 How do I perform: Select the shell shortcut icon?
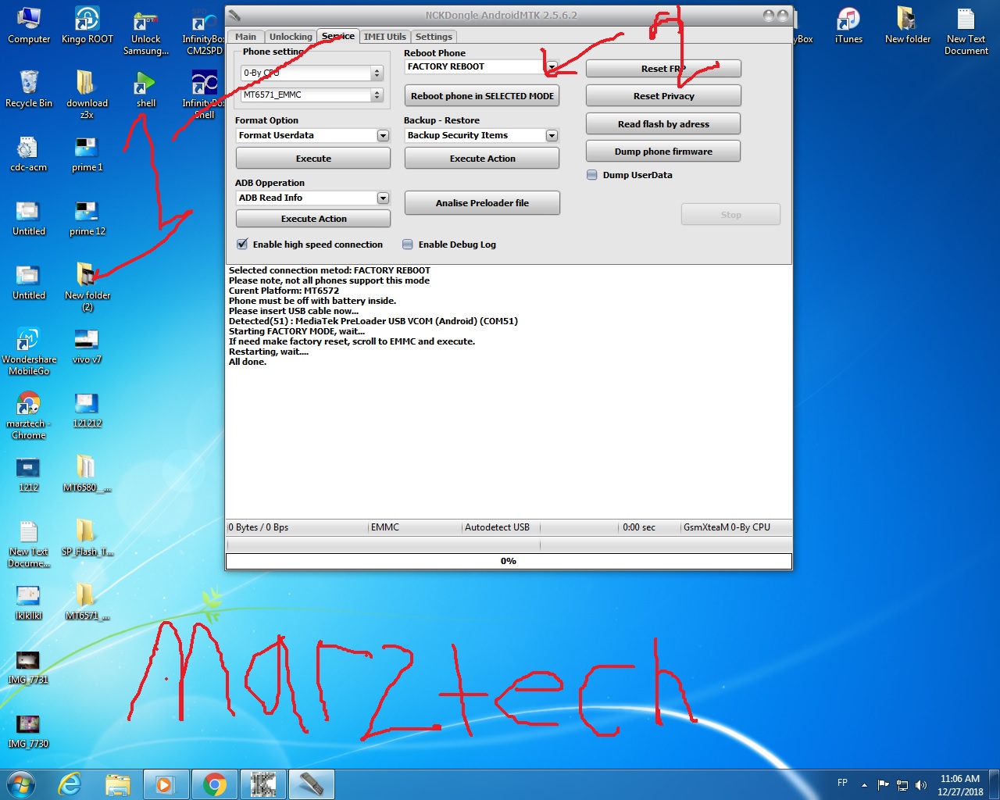tap(145, 88)
